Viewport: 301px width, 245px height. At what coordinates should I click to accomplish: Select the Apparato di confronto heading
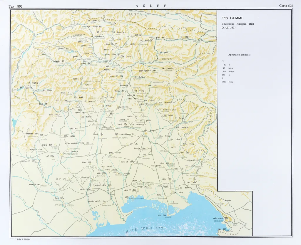239,55
